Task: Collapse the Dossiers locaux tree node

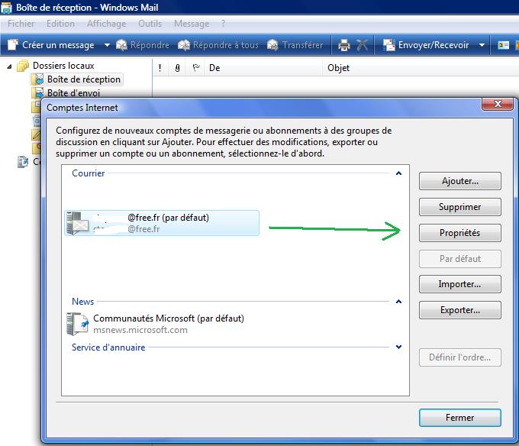Action: coord(10,66)
